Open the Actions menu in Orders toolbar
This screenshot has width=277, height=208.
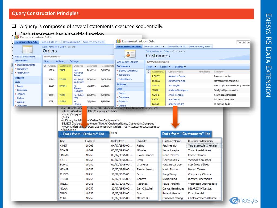tap(60, 61)
